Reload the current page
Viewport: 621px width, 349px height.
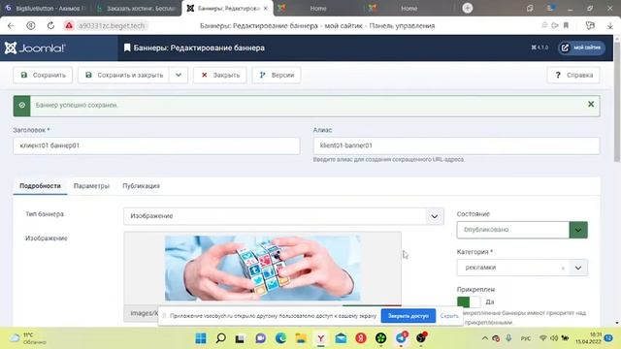[50, 26]
